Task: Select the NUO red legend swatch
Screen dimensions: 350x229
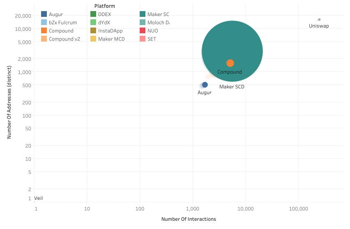Action: 143,31
